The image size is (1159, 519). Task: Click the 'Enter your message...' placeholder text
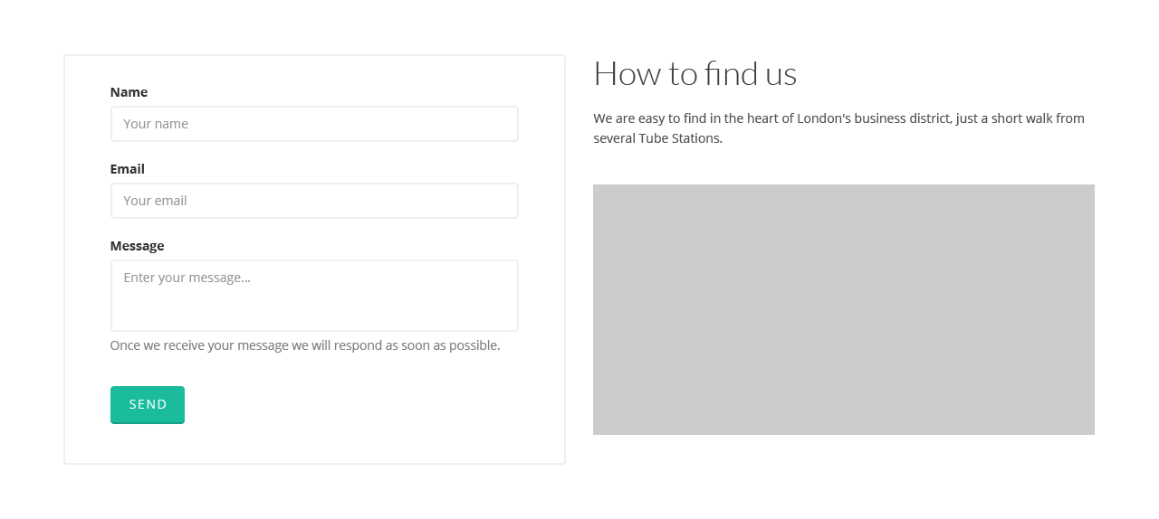pyautogui.click(x=187, y=278)
